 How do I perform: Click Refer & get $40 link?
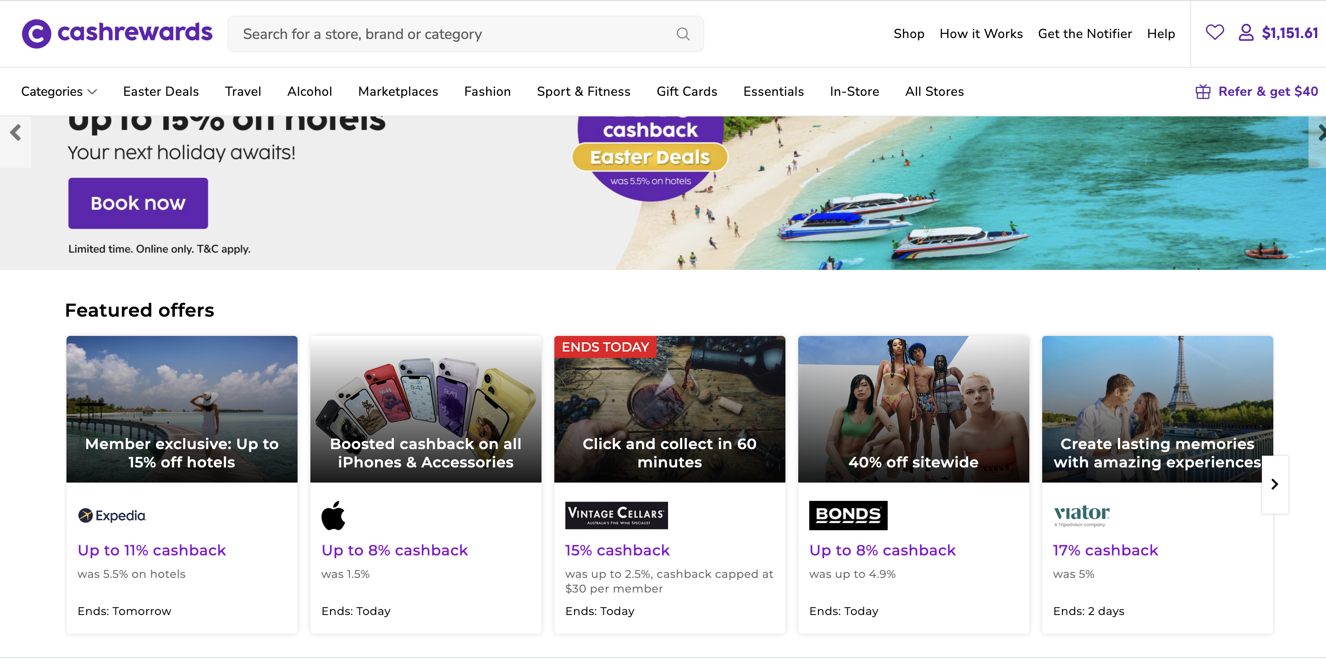1268,92
